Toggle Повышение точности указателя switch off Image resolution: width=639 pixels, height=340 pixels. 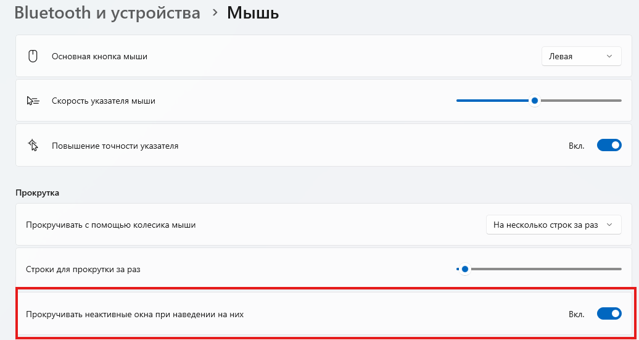(609, 145)
